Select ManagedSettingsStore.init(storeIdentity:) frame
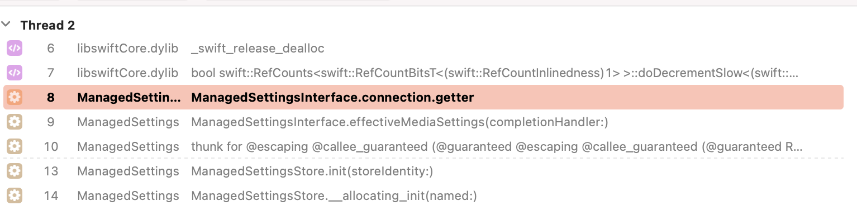This screenshot has width=857, height=210. click(x=423, y=171)
